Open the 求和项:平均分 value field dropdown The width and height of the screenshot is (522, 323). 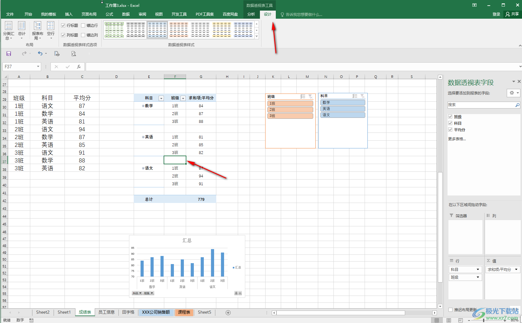[x=516, y=269]
